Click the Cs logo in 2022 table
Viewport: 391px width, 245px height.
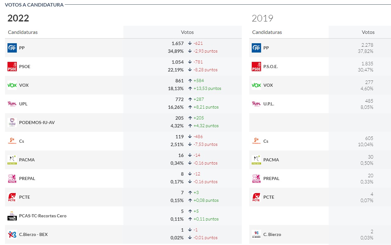(12, 141)
